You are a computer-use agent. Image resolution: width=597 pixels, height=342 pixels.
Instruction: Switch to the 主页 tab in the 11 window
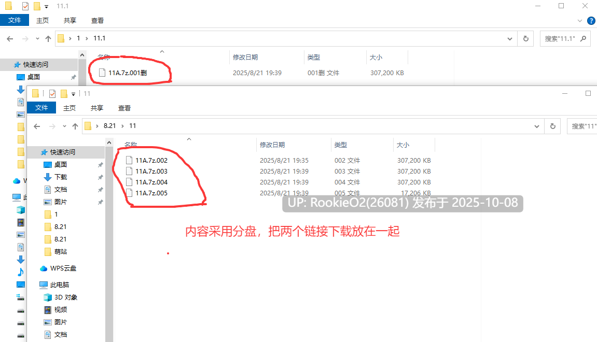coord(70,108)
